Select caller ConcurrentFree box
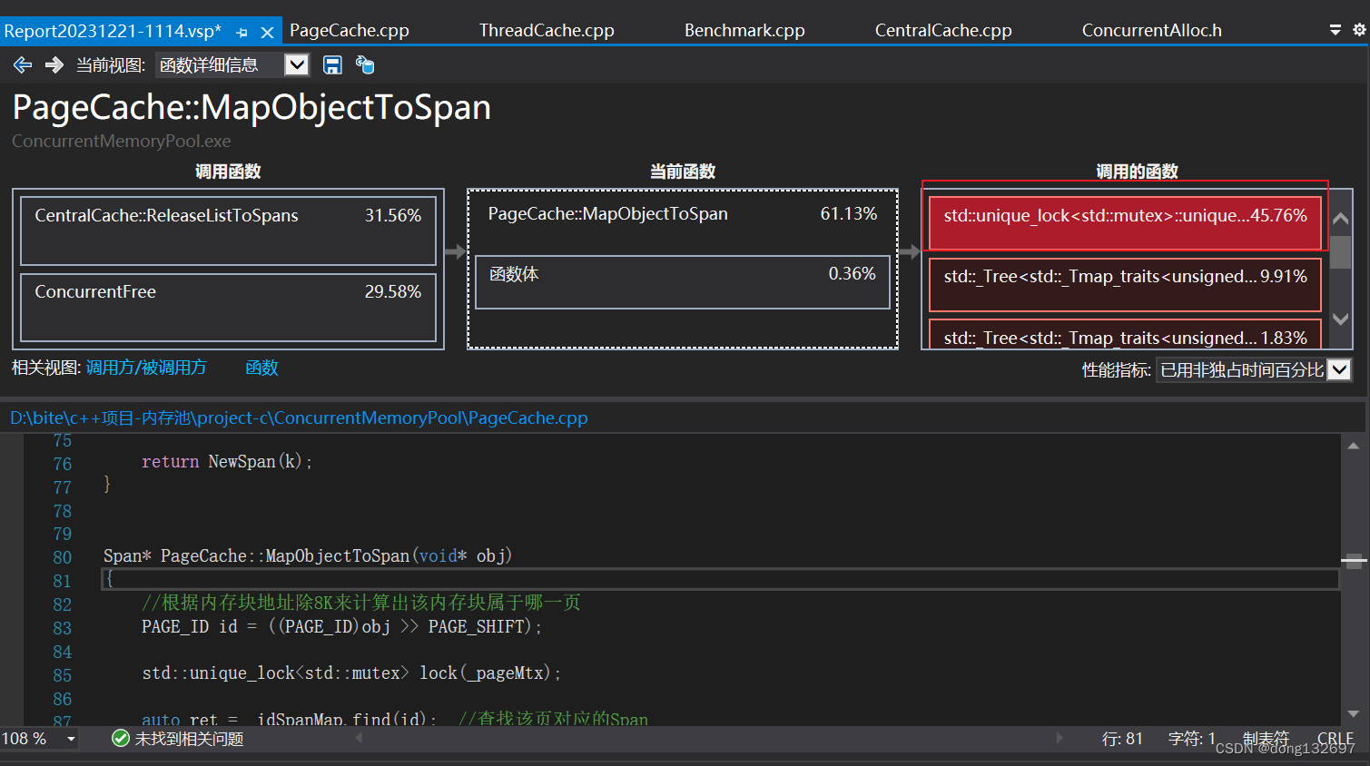 click(228, 307)
